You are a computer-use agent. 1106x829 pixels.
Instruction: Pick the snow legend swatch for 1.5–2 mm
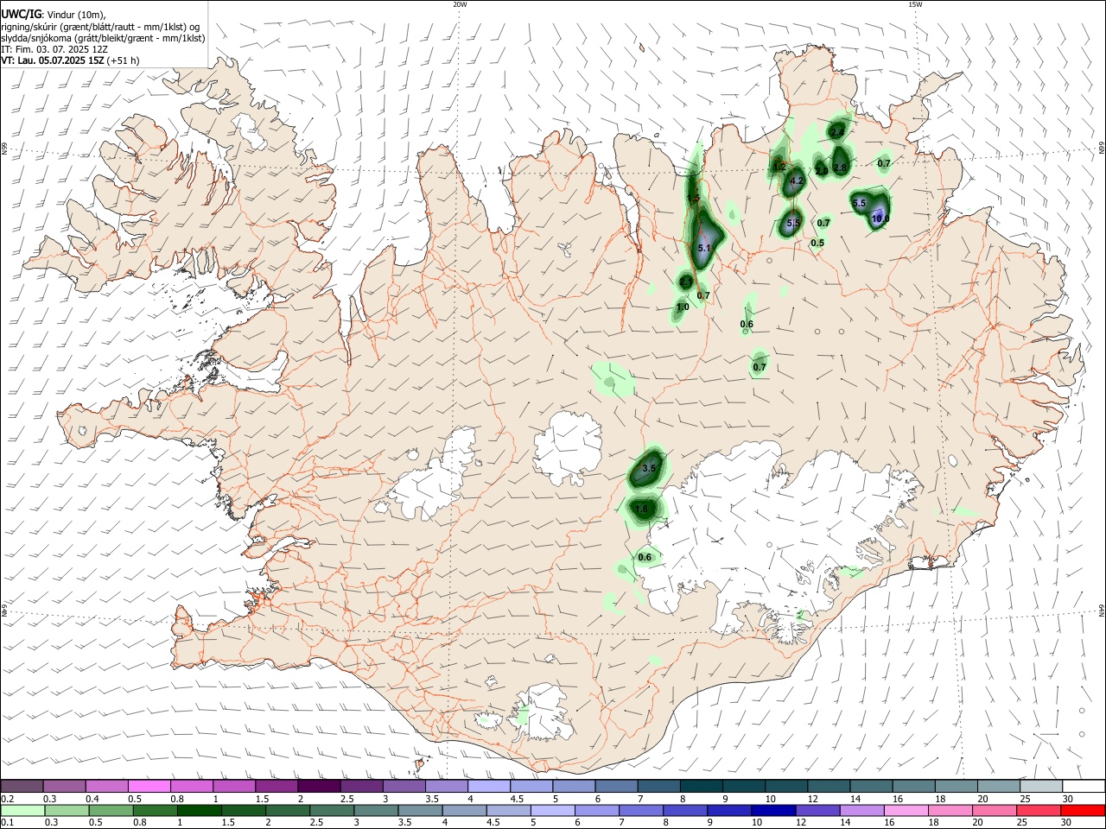click(x=276, y=787)
